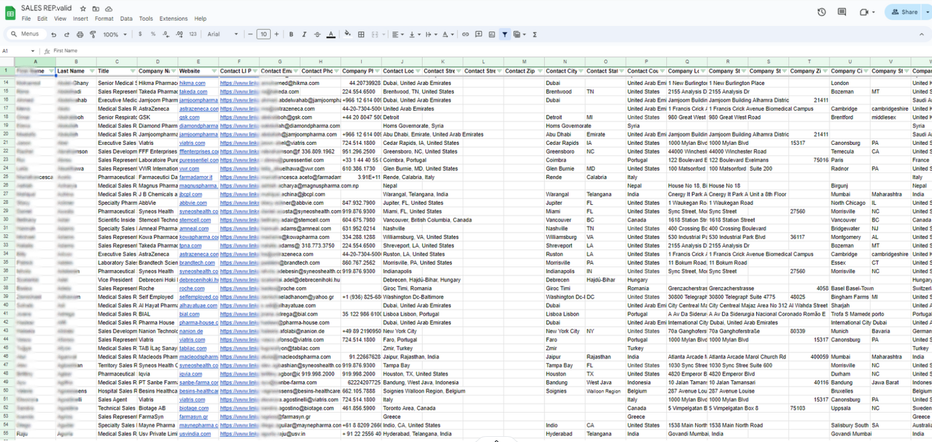Open version history clock icon

(821, 12)
